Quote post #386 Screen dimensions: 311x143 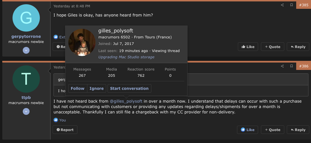pos(272,130)
